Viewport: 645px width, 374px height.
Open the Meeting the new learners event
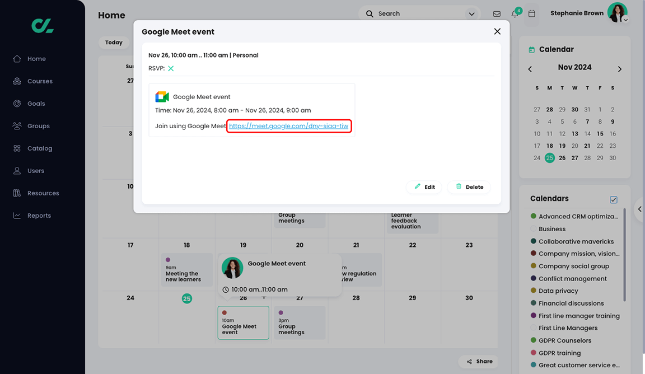click(x=187, y=270)
